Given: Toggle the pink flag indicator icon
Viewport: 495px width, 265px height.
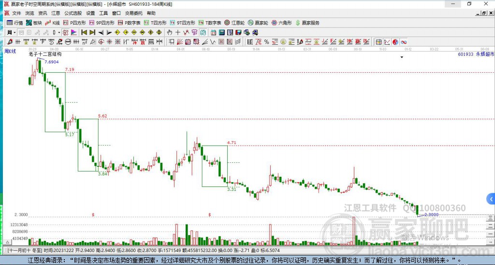Looking at the screenshot, I should [x=73, y=32].
